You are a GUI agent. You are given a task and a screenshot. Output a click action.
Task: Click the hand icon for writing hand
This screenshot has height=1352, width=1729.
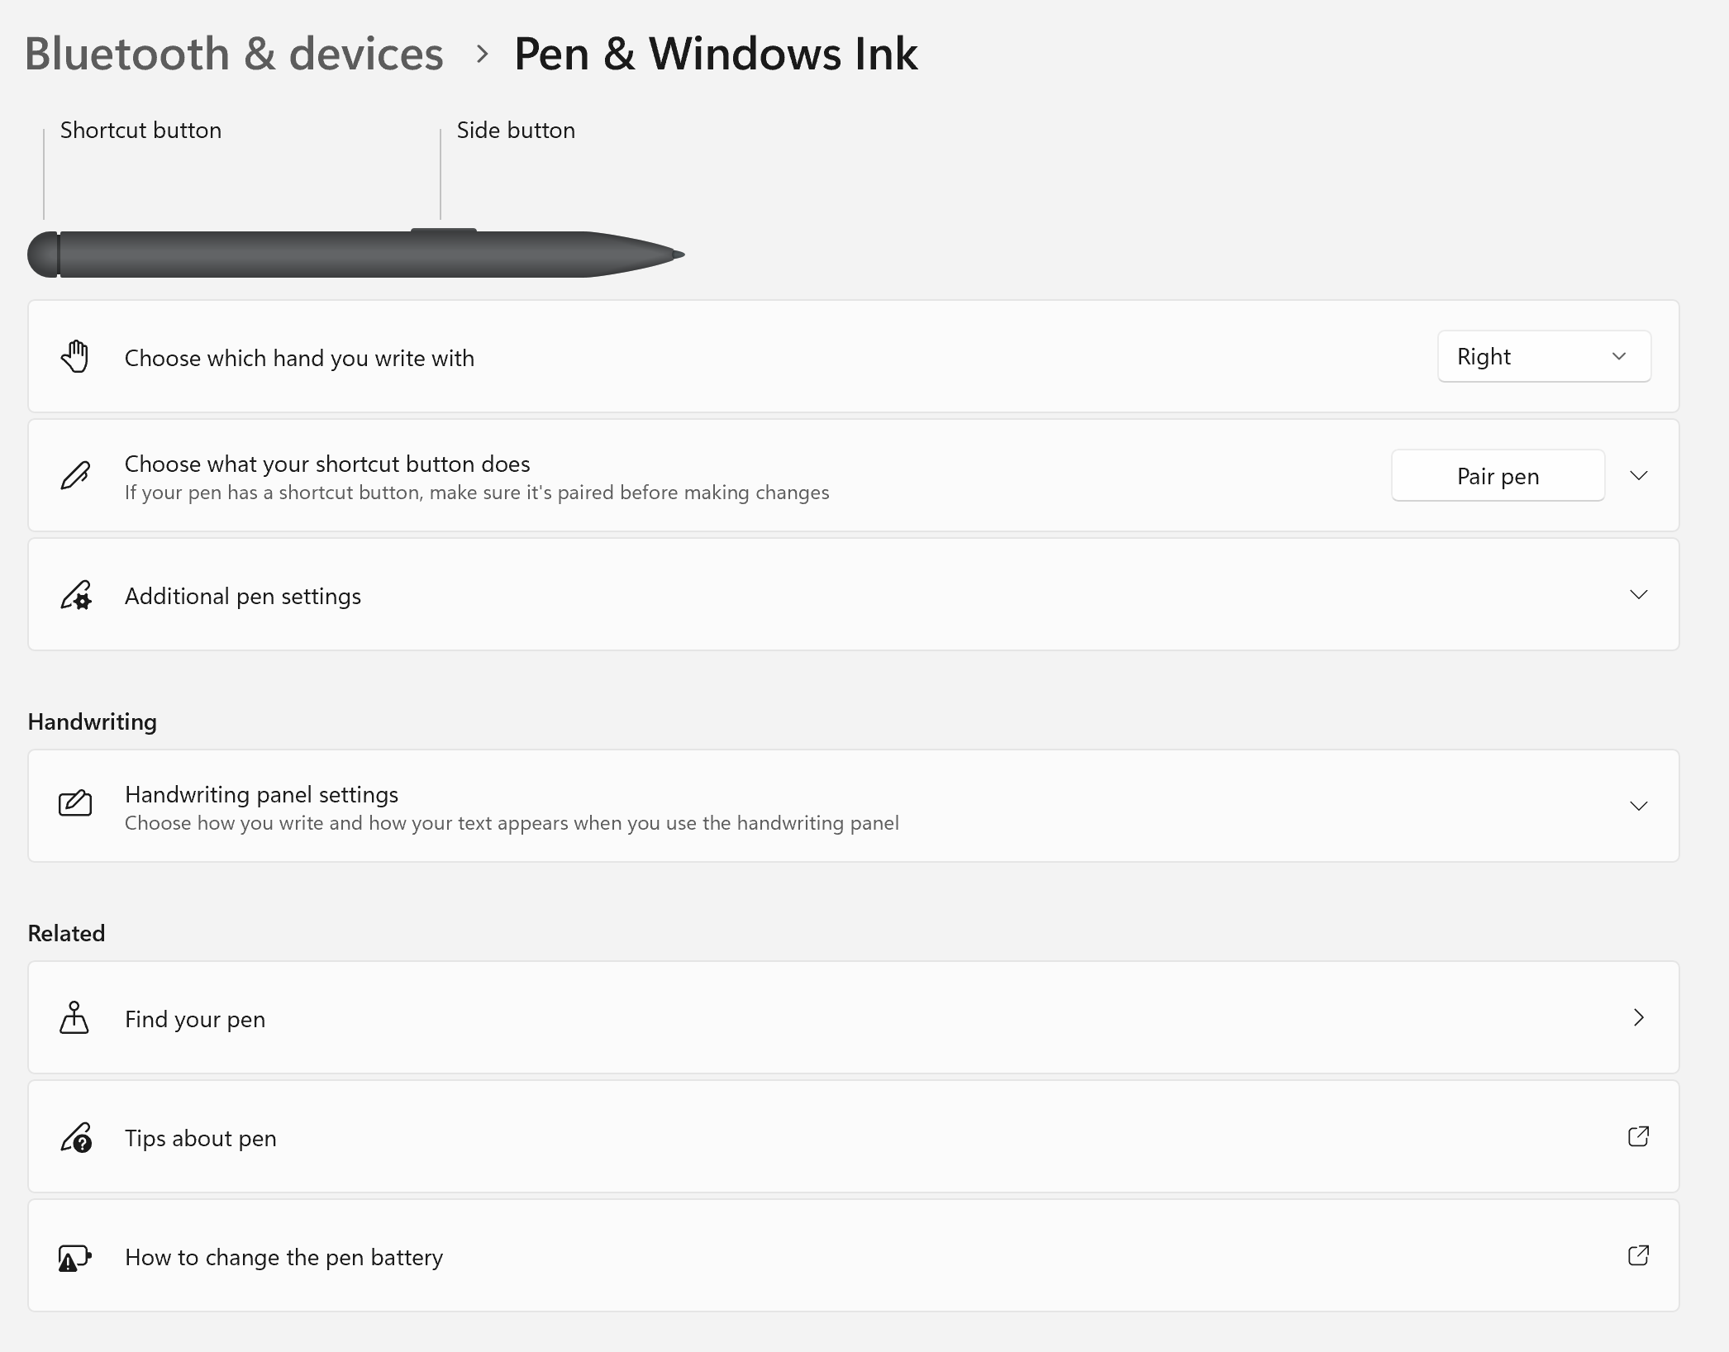[75, 357]
